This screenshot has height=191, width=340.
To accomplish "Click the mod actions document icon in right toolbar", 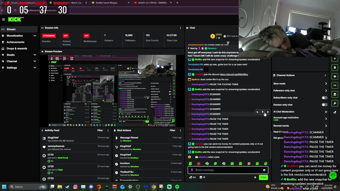I will tap(335, 68).
